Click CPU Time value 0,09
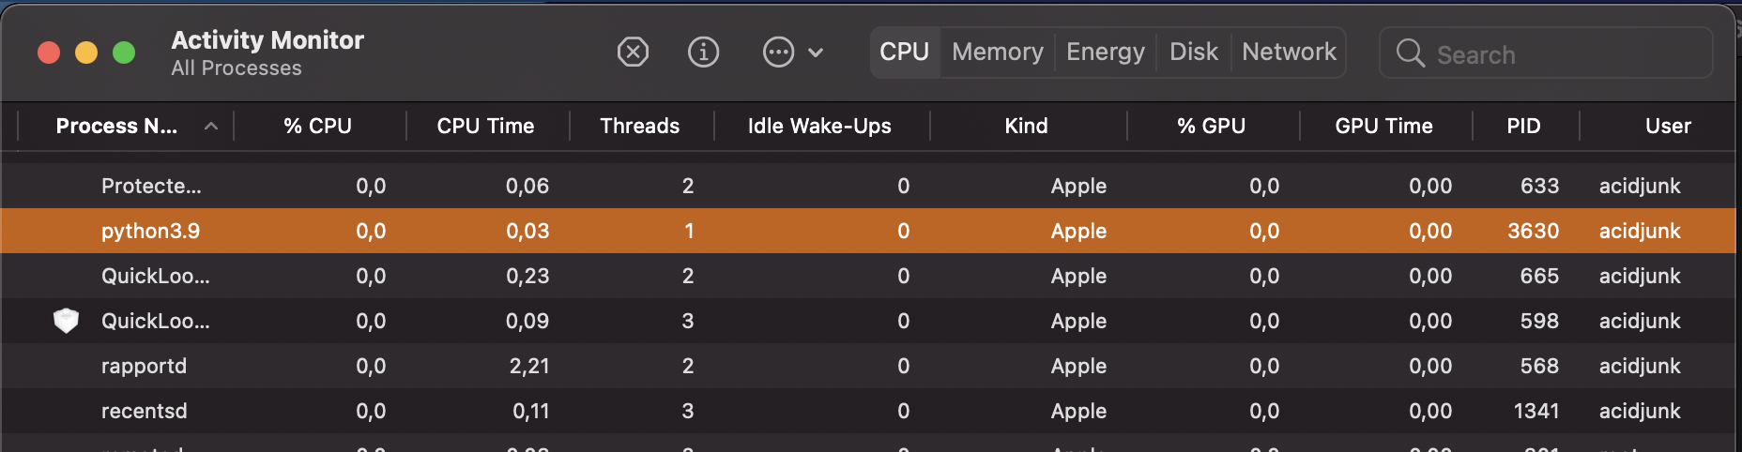The image size is (1742, 452). 527,322
